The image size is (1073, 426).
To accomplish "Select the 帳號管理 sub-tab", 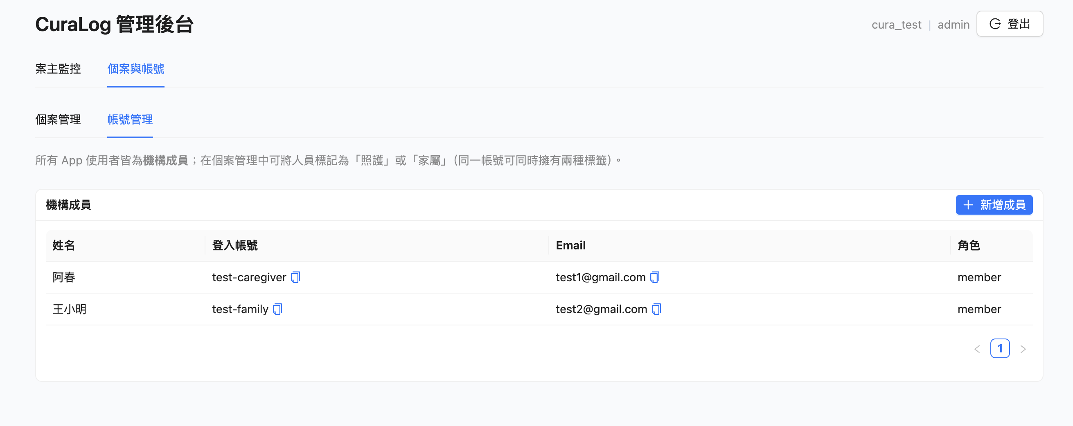I will (130, 119).
